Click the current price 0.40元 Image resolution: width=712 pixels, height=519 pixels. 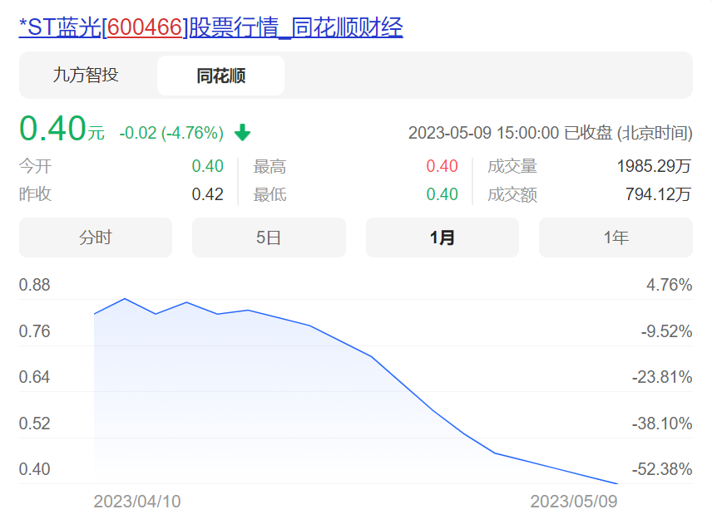point(62,129)
